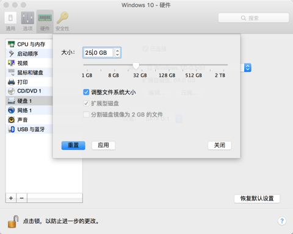Open the blue source dropdown arrows
293x234 pixels.
248,68
